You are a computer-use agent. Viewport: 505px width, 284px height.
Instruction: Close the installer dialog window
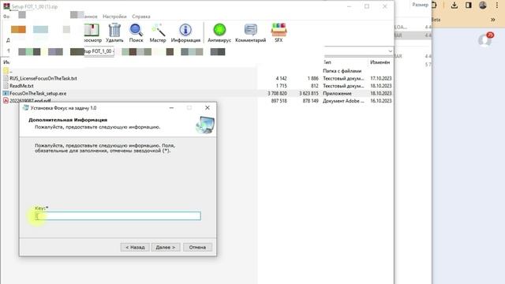tap(208, 108)
